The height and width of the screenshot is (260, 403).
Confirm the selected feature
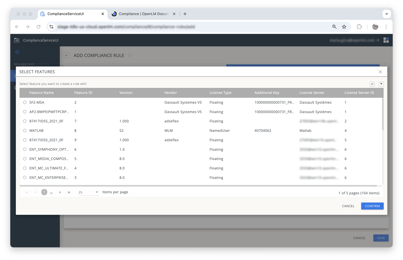(x=372, y=206)
